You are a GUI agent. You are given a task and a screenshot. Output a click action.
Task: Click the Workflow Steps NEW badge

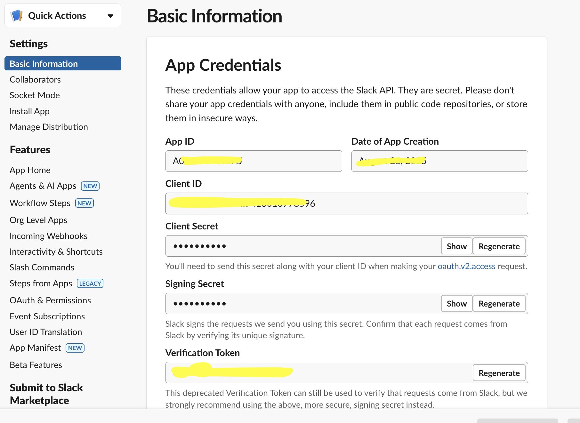click(x=84, y=203)
